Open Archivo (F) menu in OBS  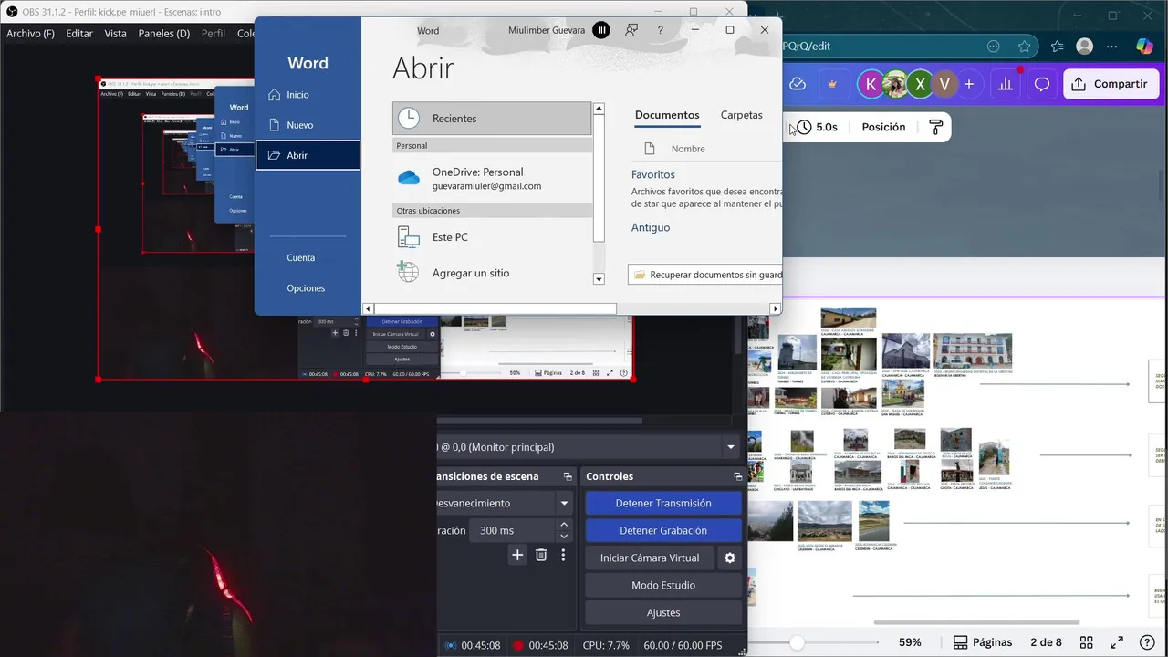tap(30, 34)
